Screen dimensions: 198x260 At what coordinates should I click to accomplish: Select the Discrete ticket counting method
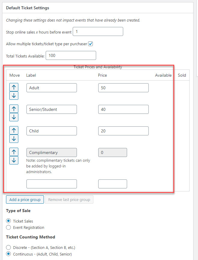point(8,247)
